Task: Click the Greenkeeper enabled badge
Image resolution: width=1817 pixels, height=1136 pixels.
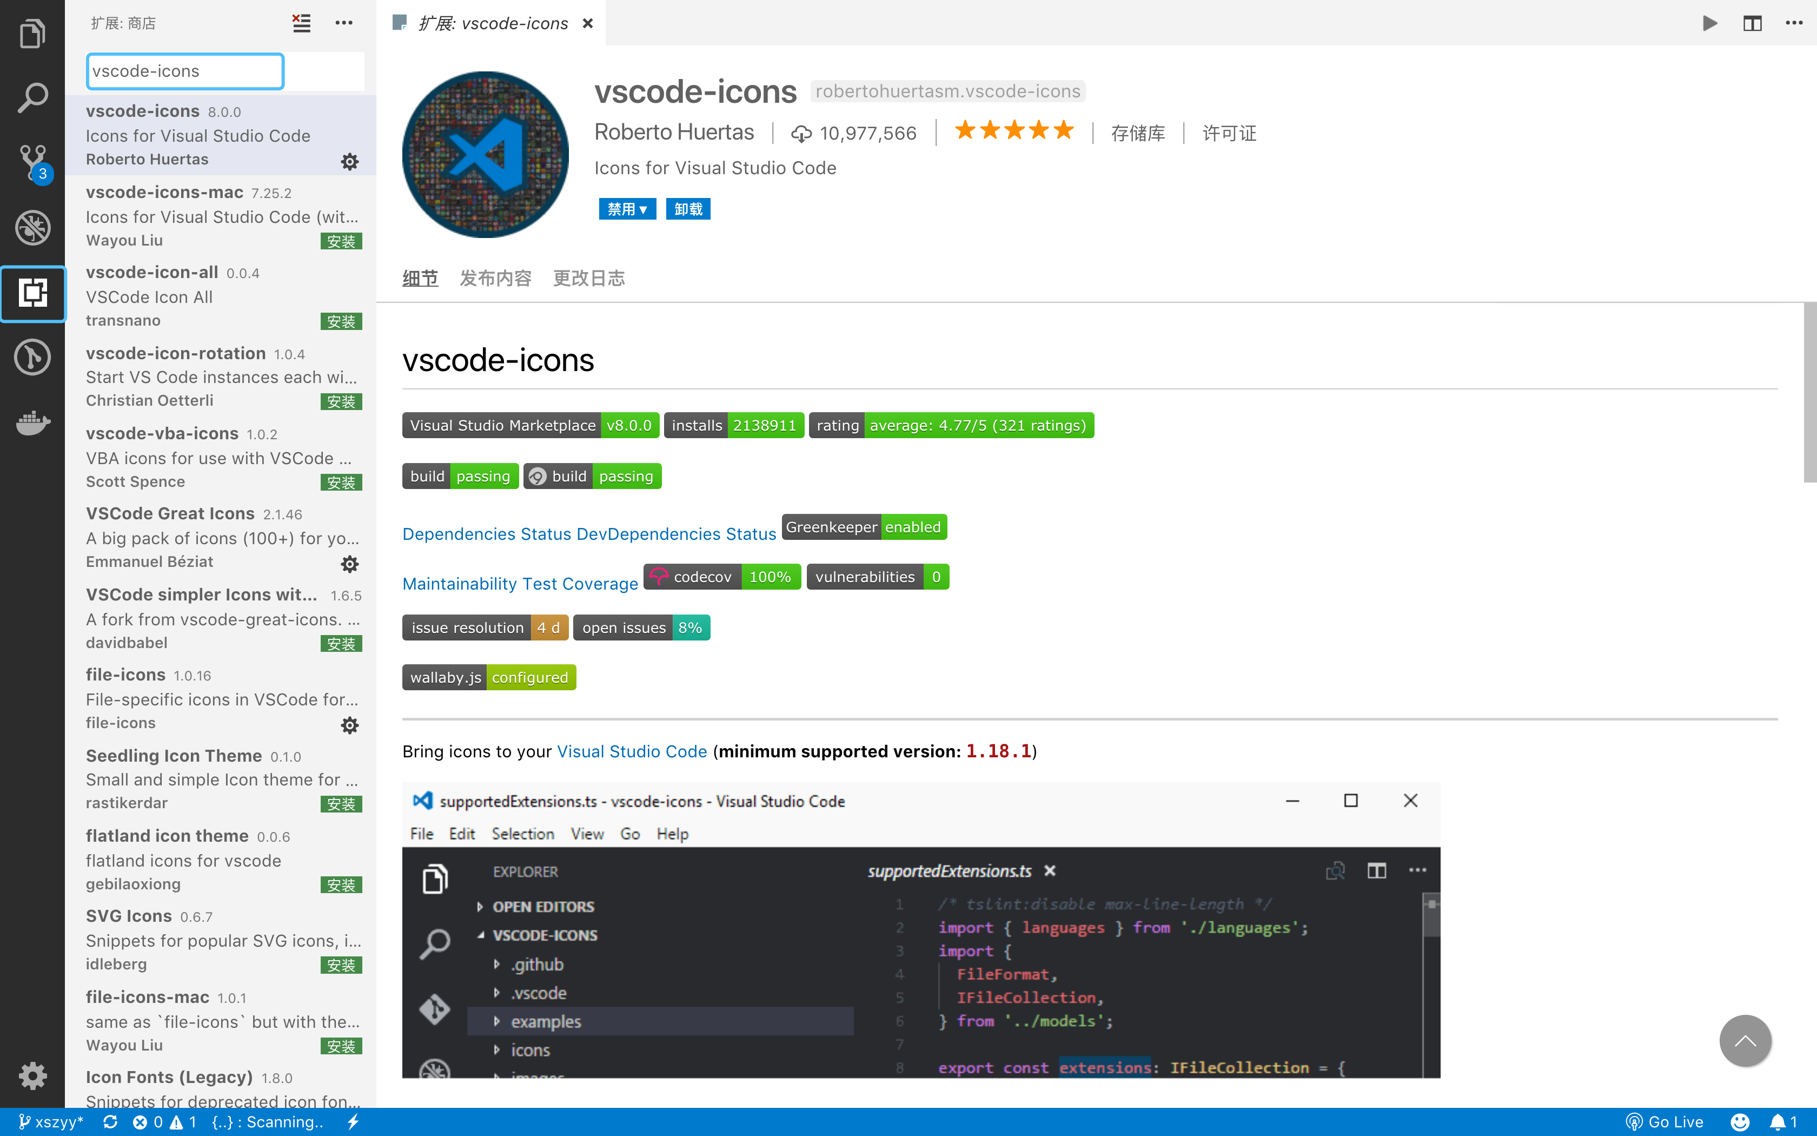Action: coord(864,527)
